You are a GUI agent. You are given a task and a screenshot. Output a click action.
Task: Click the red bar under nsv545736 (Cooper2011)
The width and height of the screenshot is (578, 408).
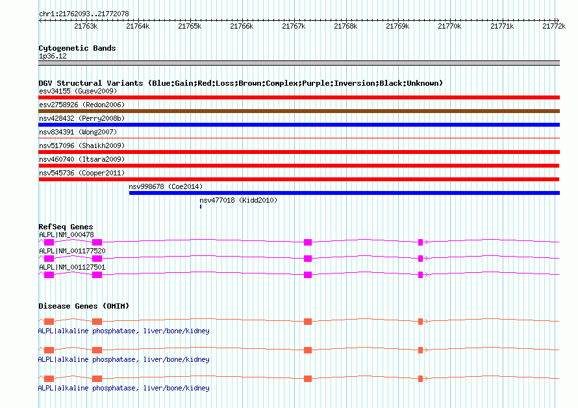[x=299, y=179]
